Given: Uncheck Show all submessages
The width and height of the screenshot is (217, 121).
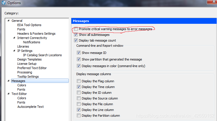Looking at the screenshot, I should pyautogui.click(x=76, y=35).
